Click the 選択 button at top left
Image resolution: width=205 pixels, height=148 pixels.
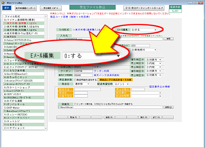(x=7, y=8)
